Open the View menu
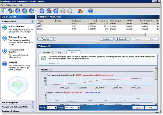The image size is (163, 115). click(15, 5)
